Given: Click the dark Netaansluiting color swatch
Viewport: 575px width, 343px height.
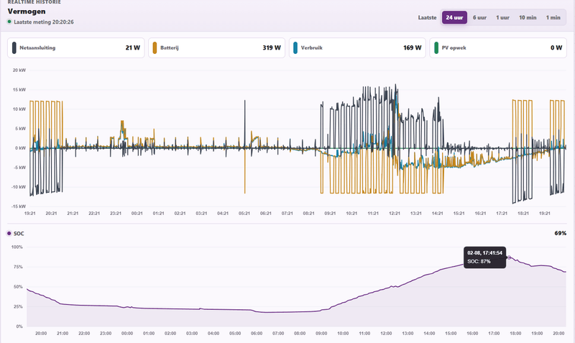Looking at the screenshot, I should click(14, 47).
